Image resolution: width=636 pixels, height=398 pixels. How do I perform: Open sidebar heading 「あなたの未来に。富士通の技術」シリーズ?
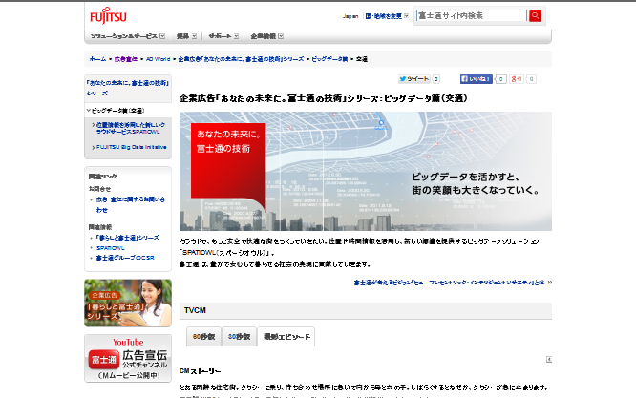tap(127, 88)
